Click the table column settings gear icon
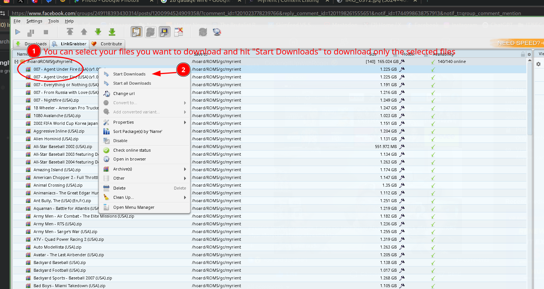This screenshot has height=289, width=544. [x=529, y=54]
